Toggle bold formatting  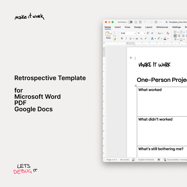pyautogui.click(x=122, y=38)
